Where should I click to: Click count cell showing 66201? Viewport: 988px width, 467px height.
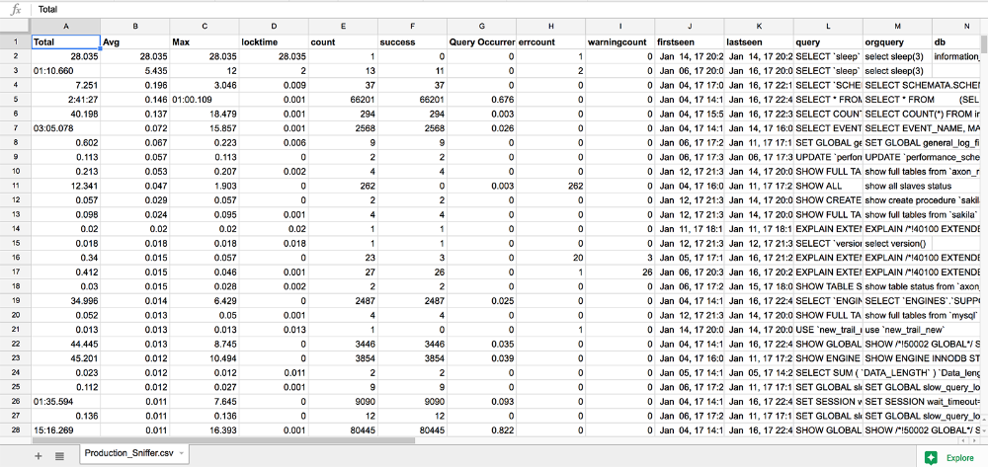click(x=343, y=100)
